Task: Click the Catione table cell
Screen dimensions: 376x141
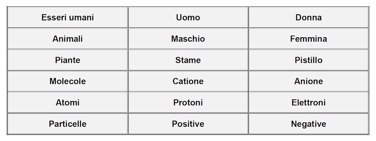Action: click(x=188, y=81)
